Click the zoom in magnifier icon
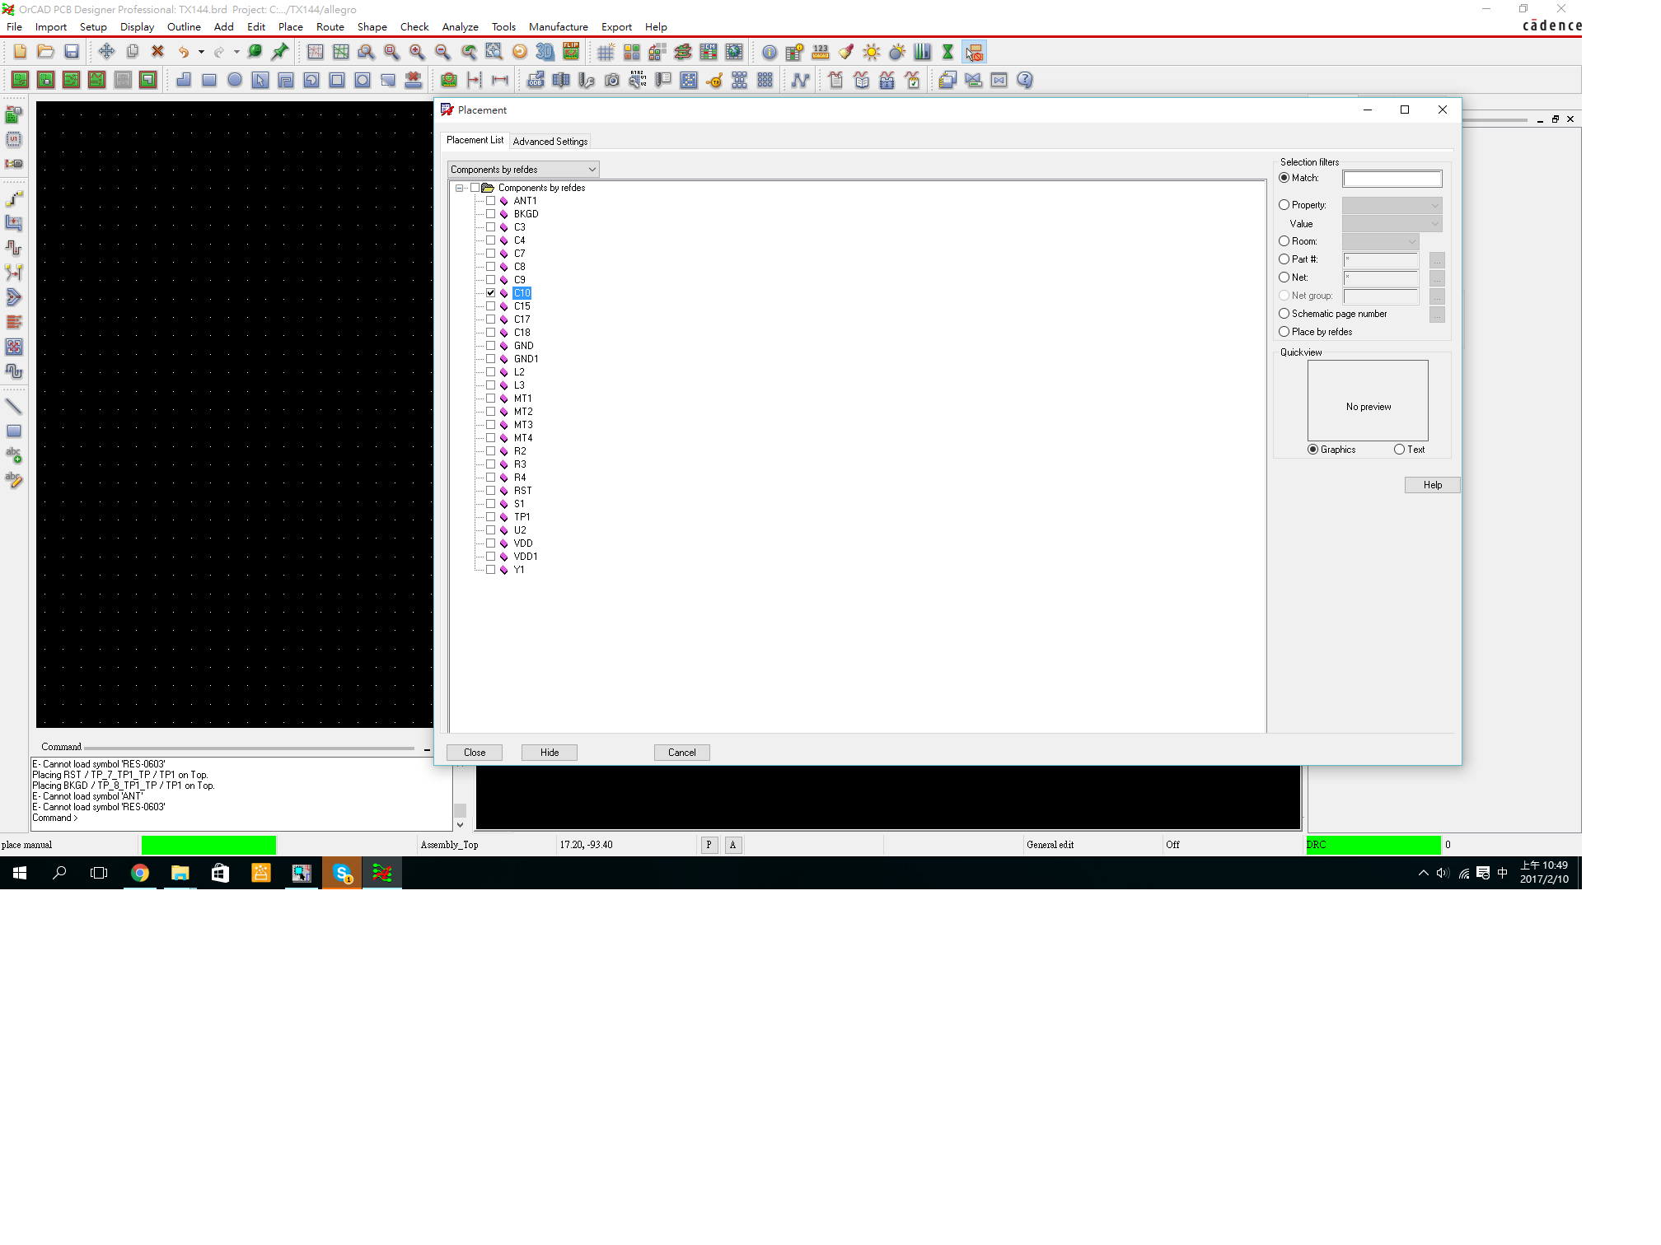The width and height of the screenshot is (1661, 1245). pyautogui.click(x=417, y=52)
